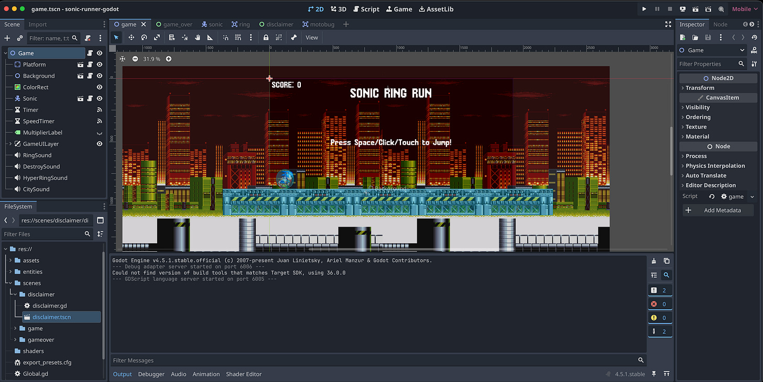Screen dimensions: 763x382
Task: Open the Animation bottom panel
Action: pos(206,374)
